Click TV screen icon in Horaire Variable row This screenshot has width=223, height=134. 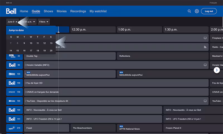[205, 65]
